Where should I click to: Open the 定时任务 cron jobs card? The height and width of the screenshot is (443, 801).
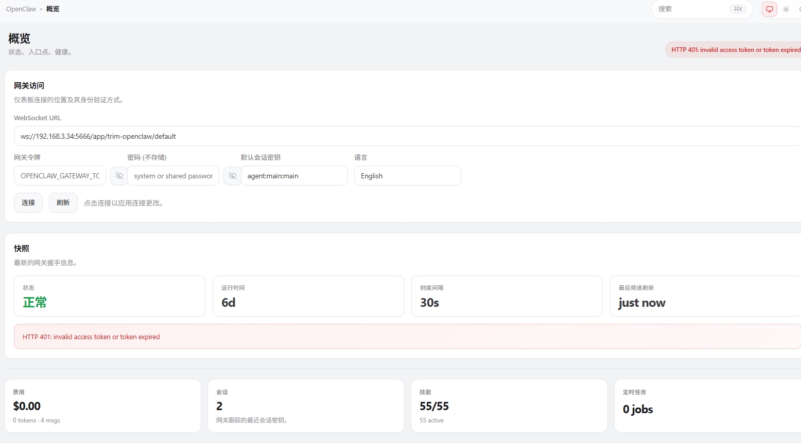pos(708,405)
